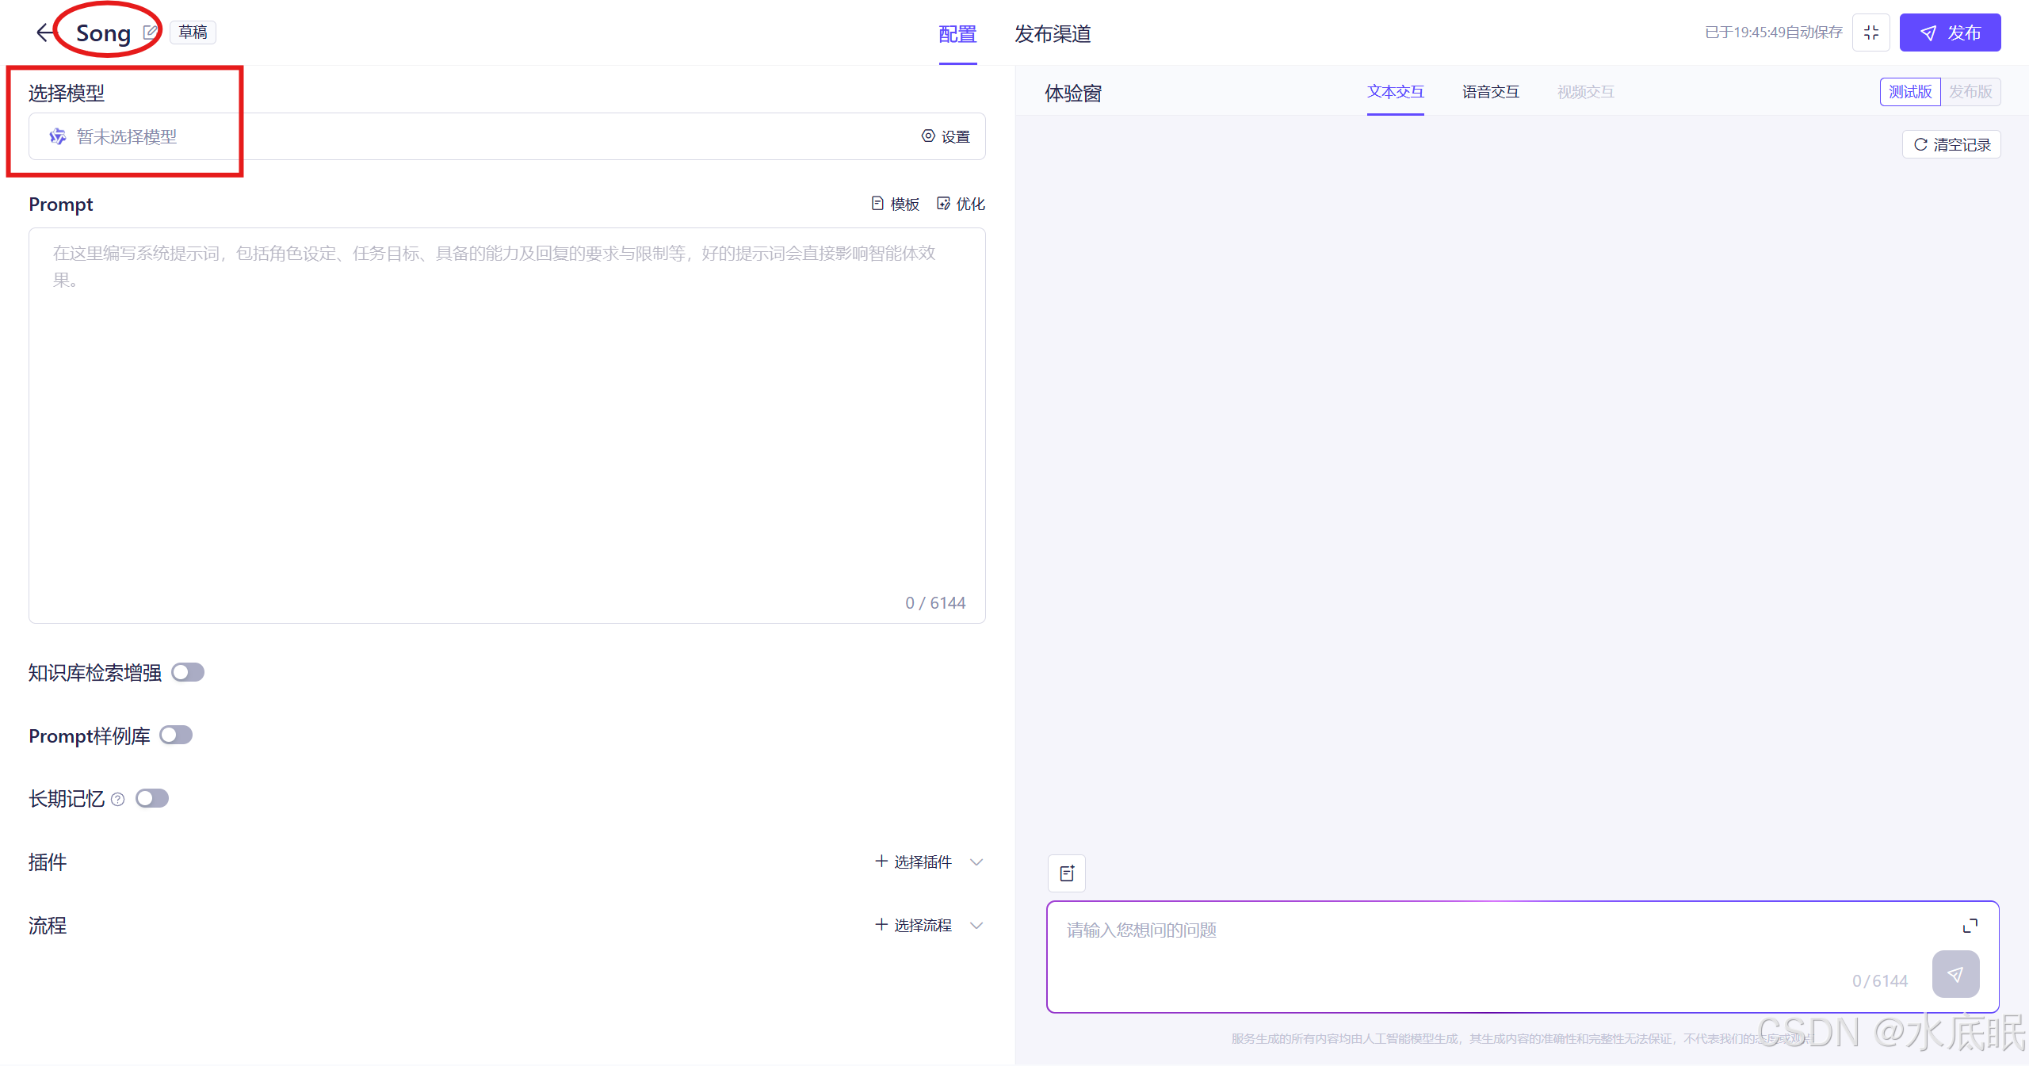Click the back arrow icon

(x=45, y=32)
